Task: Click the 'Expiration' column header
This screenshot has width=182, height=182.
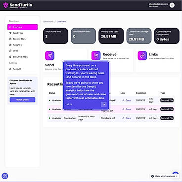Action: pyautogui.click(x=141, y=93)
